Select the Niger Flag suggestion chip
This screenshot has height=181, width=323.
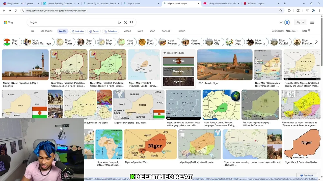(12, 42)
